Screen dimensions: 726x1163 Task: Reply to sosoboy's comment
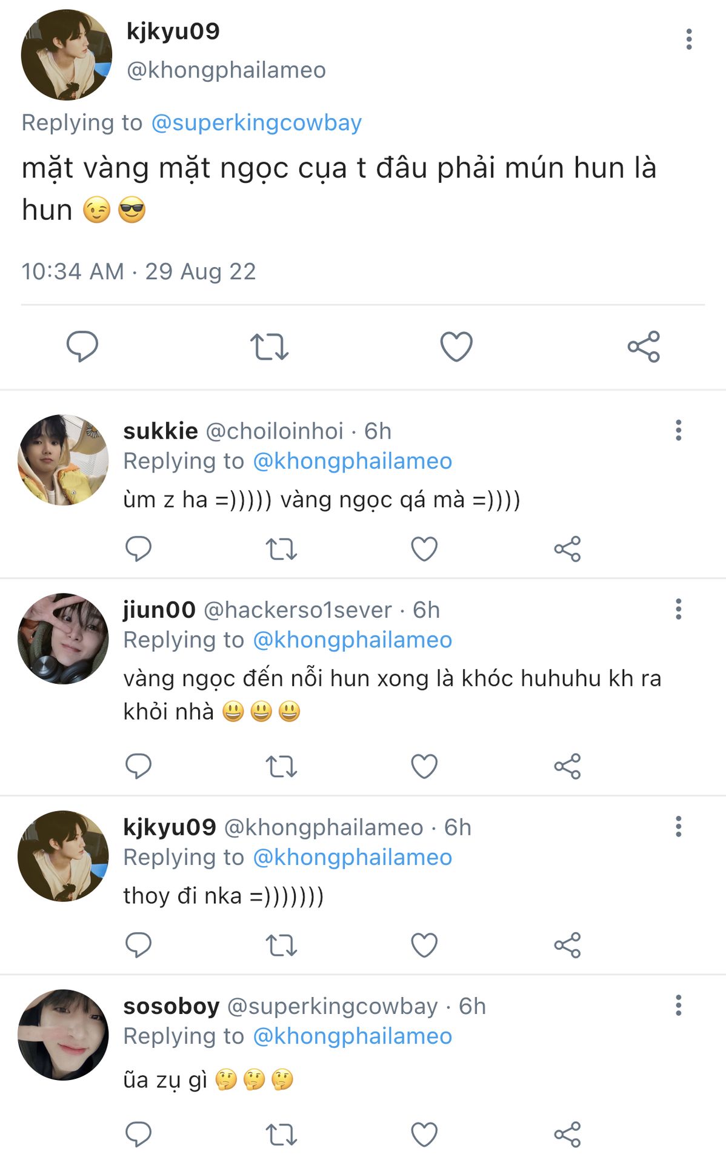click(x=138, y=1135)
